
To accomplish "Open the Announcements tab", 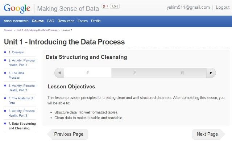I will (x=16, y=21).
